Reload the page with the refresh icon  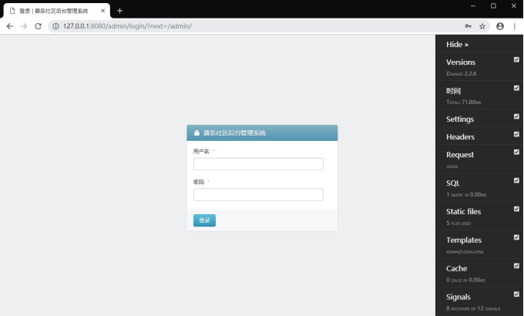click(x=38, y=26)
